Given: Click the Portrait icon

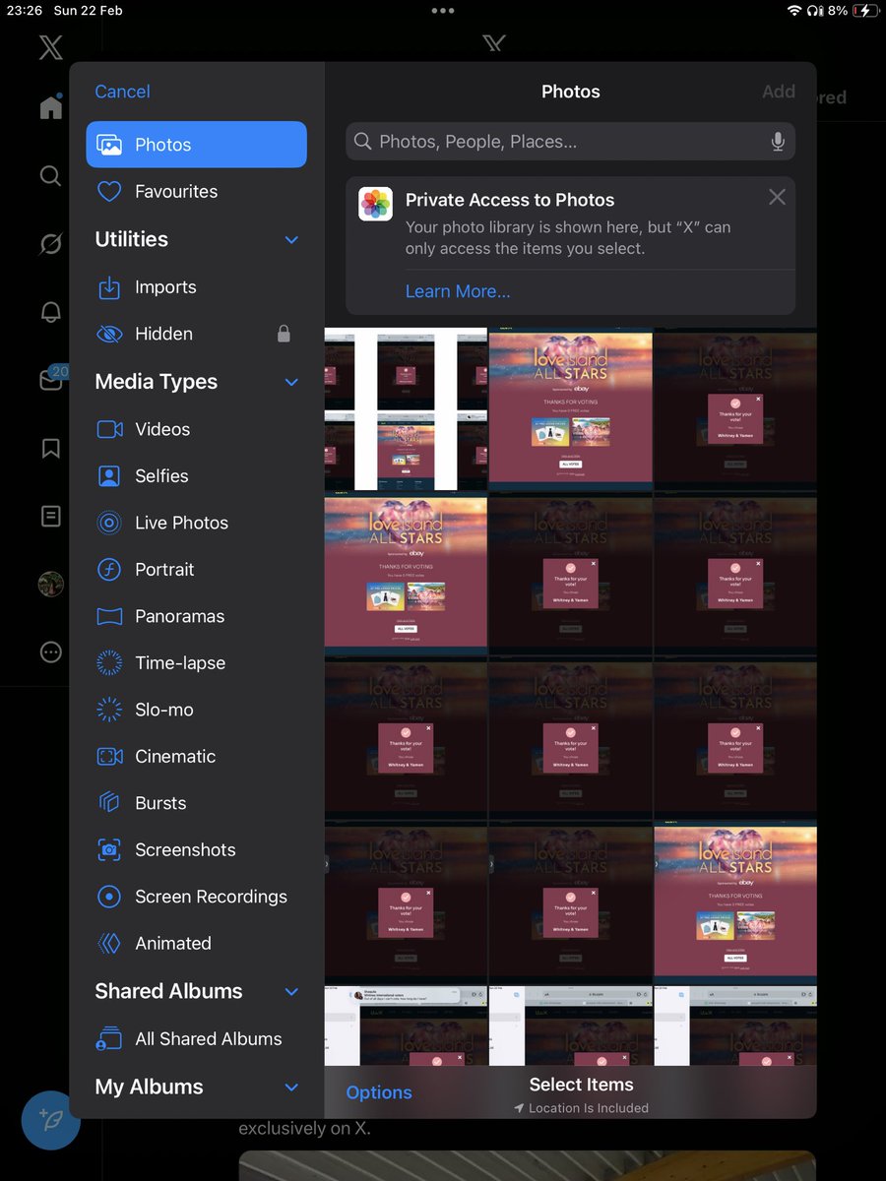Looking at the screenshot, I should pyautogui.click(x=109, y=570).
